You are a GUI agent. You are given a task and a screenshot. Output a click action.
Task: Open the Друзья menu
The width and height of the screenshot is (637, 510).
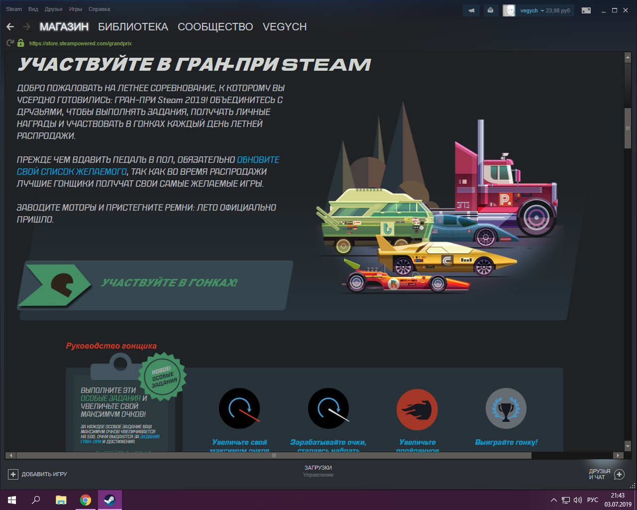54,9
